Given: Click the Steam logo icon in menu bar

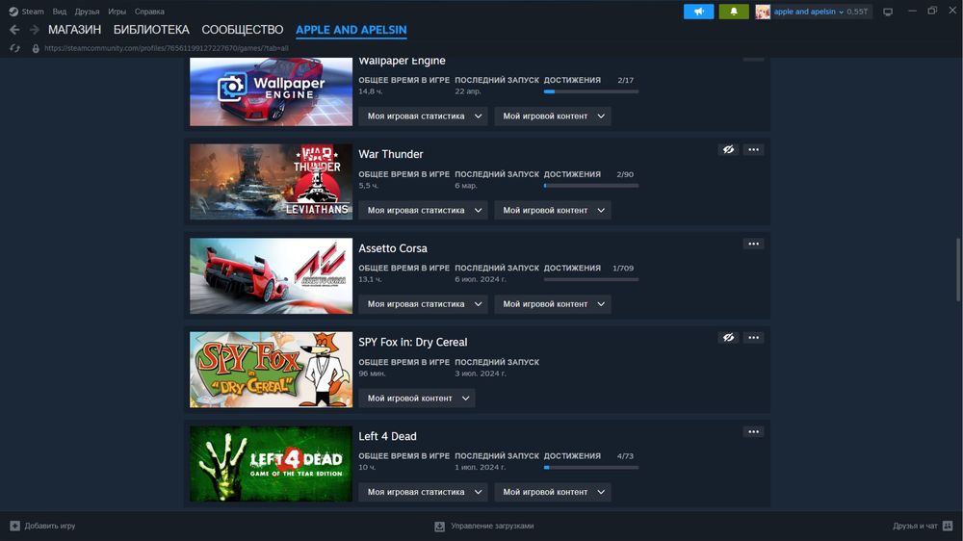Looking at the screenshot, I should [x=13, y=11].
